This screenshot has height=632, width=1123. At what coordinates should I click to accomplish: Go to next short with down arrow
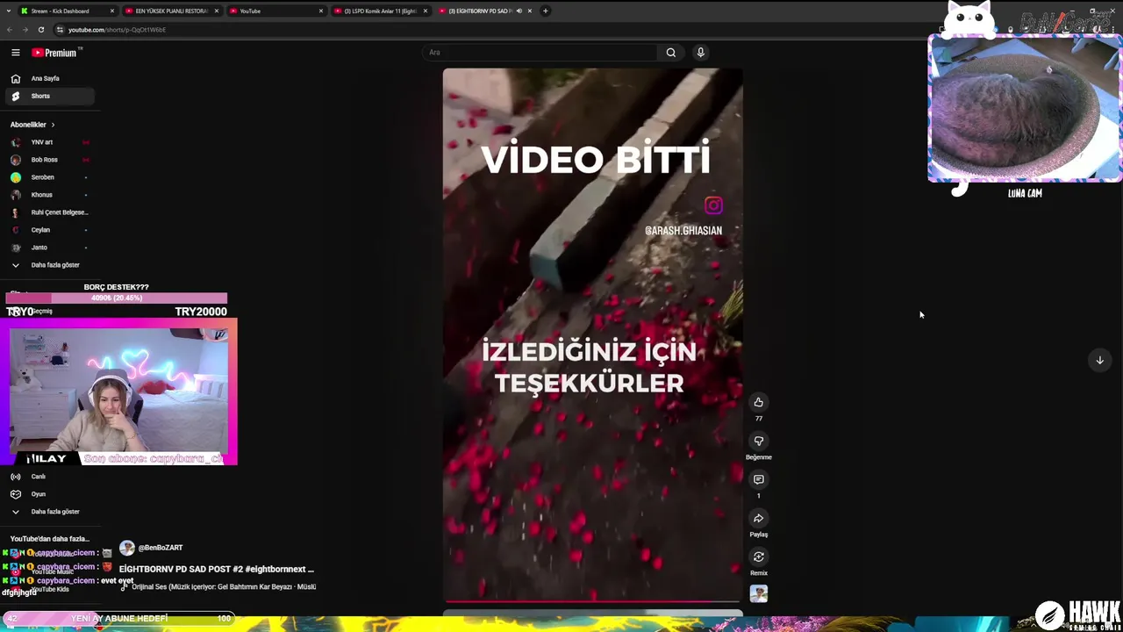(x=1099, y=360)
